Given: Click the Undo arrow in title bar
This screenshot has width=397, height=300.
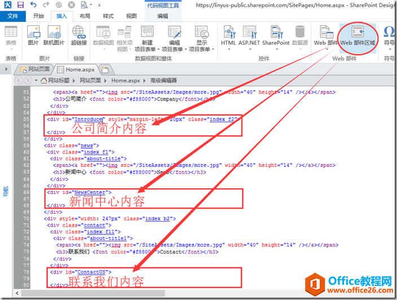Looking at the screenshot, I should pos(33,5).
